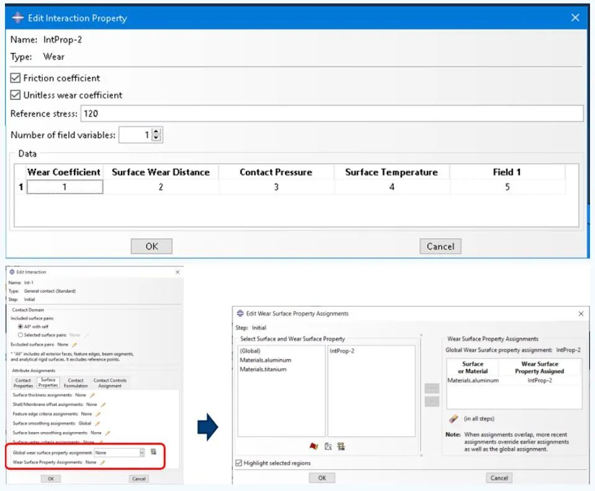Click the eraser icon beside 'in all steps'
This screenshot has height=491, width=595.
453,418
